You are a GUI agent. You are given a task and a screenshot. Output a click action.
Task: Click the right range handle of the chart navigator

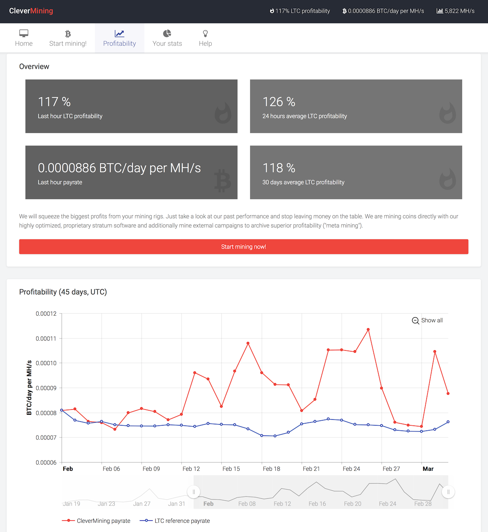pos(448,492)
